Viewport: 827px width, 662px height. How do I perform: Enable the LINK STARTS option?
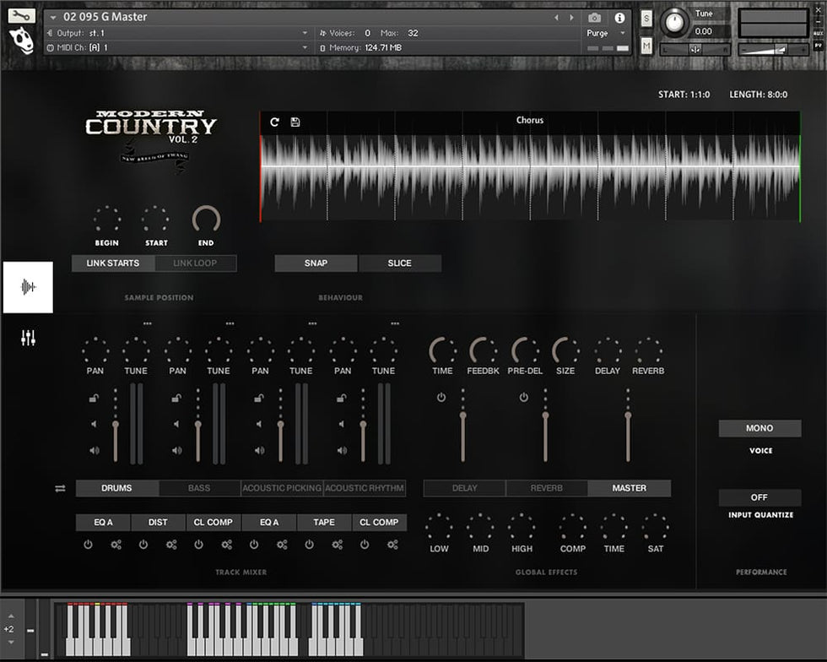[x=112, y=263]
